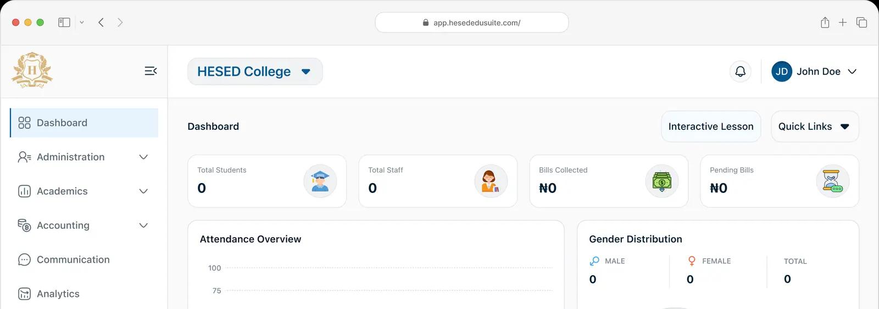Click the John Doe username label
The height and width of the screenshot is (309, 879).
tap(819, 71)
